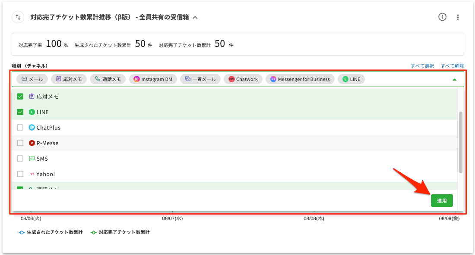Click the R-Messe icon in the list
This screenshot has width=475, height=255.
point(32,143)
